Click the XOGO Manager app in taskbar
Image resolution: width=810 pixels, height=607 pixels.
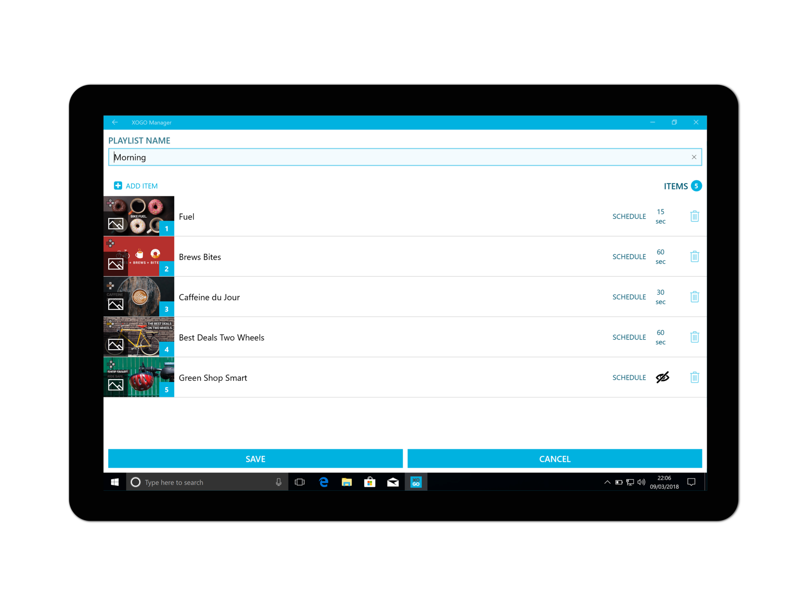click(x=416, y=482)
